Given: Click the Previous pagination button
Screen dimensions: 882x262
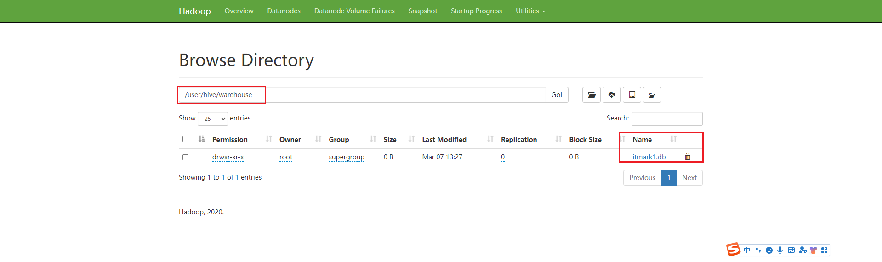Looking at the screenshot, I should point(642,178).
